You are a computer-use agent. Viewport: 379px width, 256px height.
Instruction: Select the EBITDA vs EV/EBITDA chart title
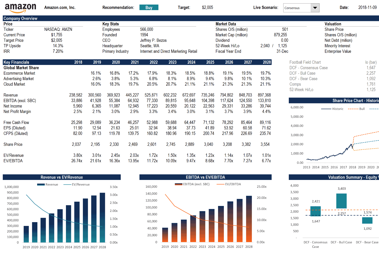tap(205, 177)
